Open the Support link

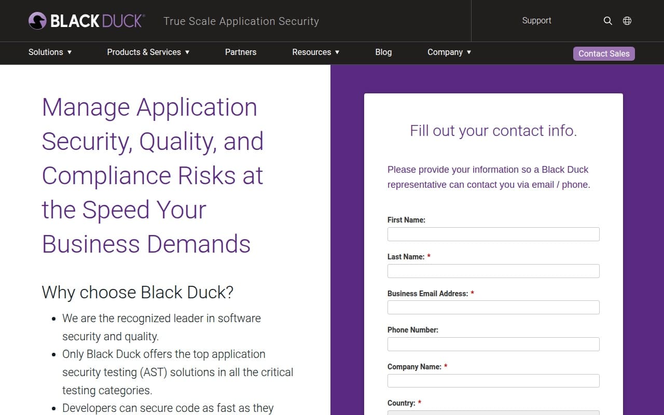(x=536, y=21)
